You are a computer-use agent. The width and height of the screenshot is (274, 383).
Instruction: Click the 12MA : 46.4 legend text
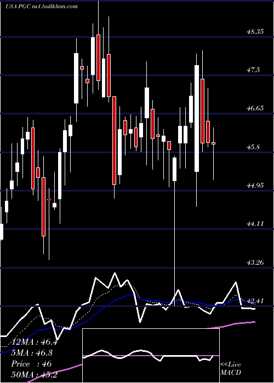tap(34, 342)
